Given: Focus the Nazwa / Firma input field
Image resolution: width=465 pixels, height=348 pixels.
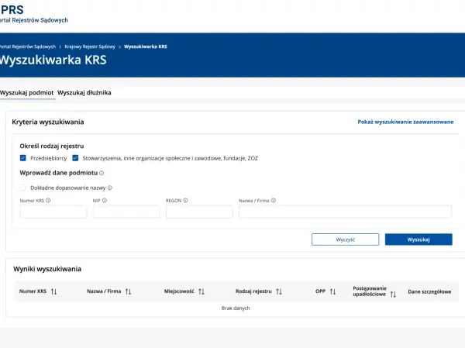Looking at the screenshot, I should point(345,212).
